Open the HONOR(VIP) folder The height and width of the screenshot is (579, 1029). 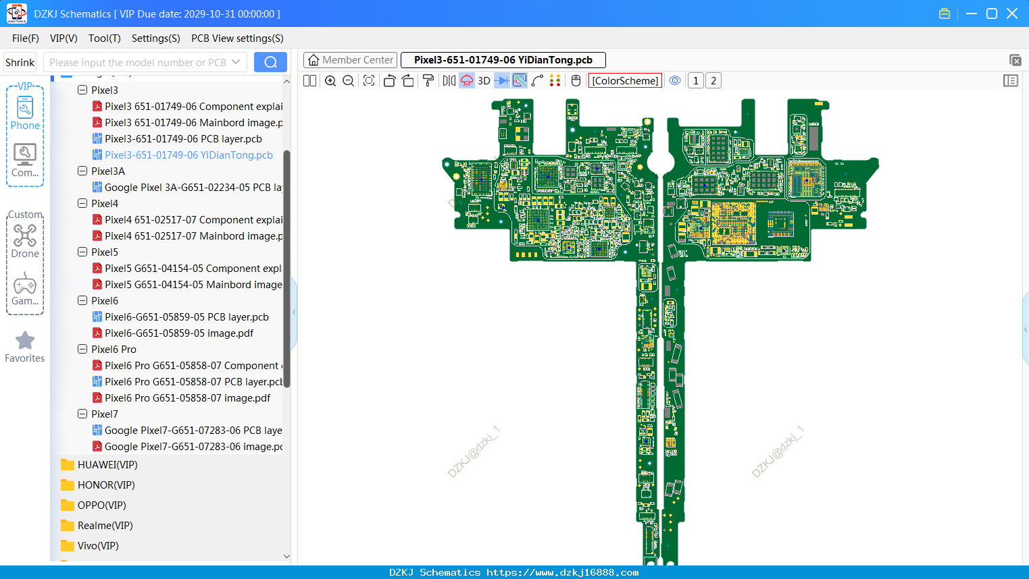[x=98, y=485]
